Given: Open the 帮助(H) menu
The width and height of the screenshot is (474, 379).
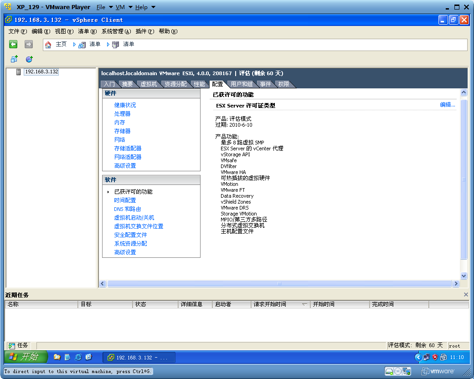Looking at the screenshot, I should [168, 31].
